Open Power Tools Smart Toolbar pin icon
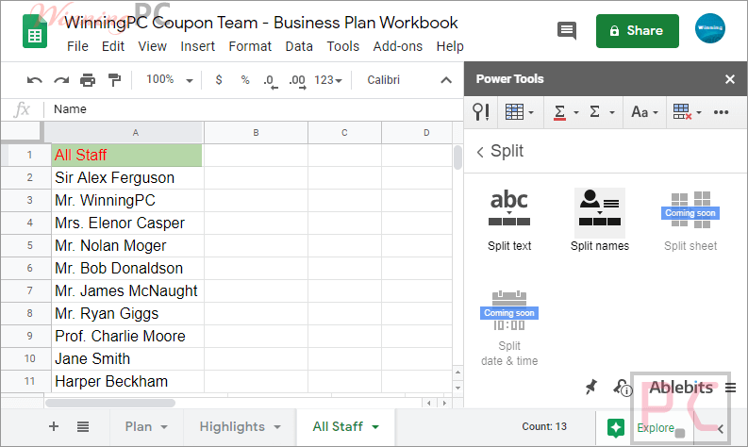 coord(481,112)
